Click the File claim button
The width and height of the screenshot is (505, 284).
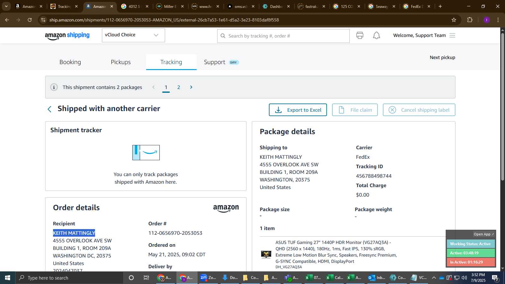click(355, 110)
